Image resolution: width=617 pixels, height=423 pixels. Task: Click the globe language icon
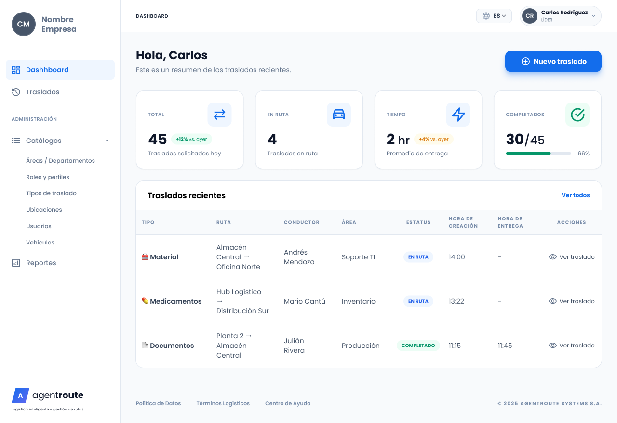click(x=486, y=16)
